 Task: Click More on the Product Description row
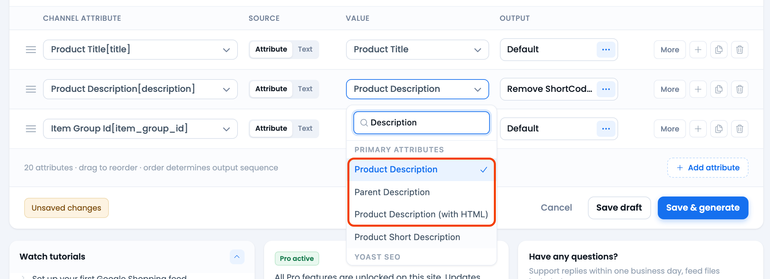670,89
